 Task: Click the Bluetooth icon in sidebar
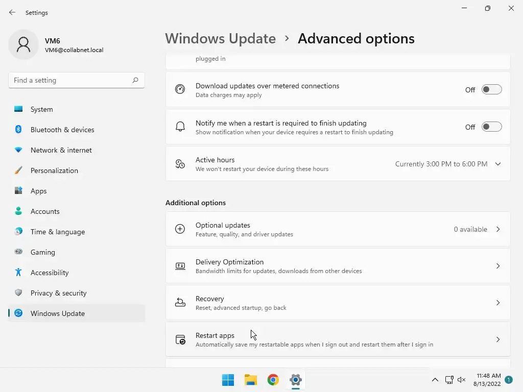(x=18, y=129)
